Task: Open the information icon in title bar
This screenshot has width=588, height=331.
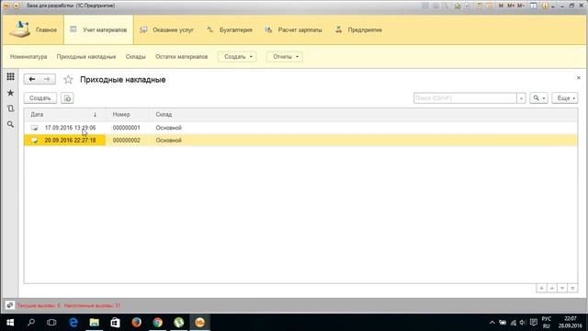Action: click(545, 6)
